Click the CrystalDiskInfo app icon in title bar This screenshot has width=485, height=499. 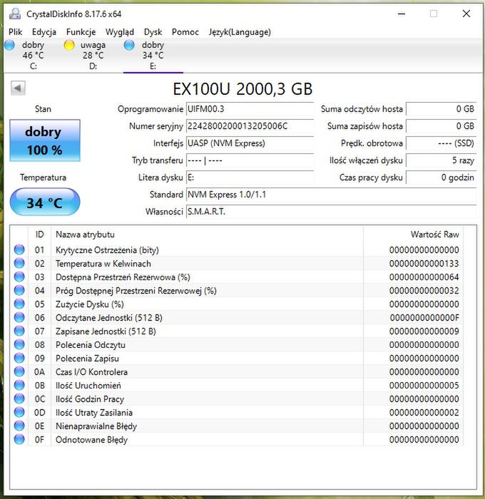tap(15, 14)
